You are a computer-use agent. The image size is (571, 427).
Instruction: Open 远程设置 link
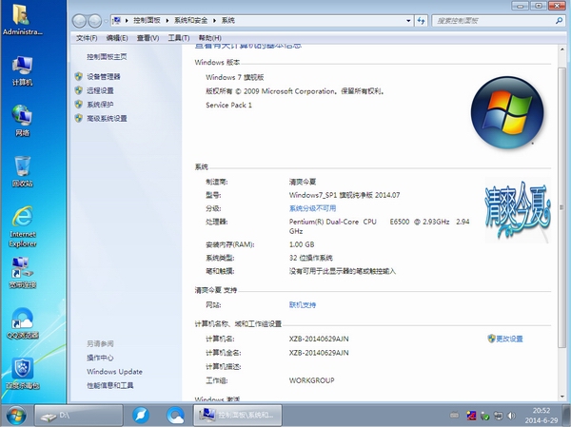[100, 90]
